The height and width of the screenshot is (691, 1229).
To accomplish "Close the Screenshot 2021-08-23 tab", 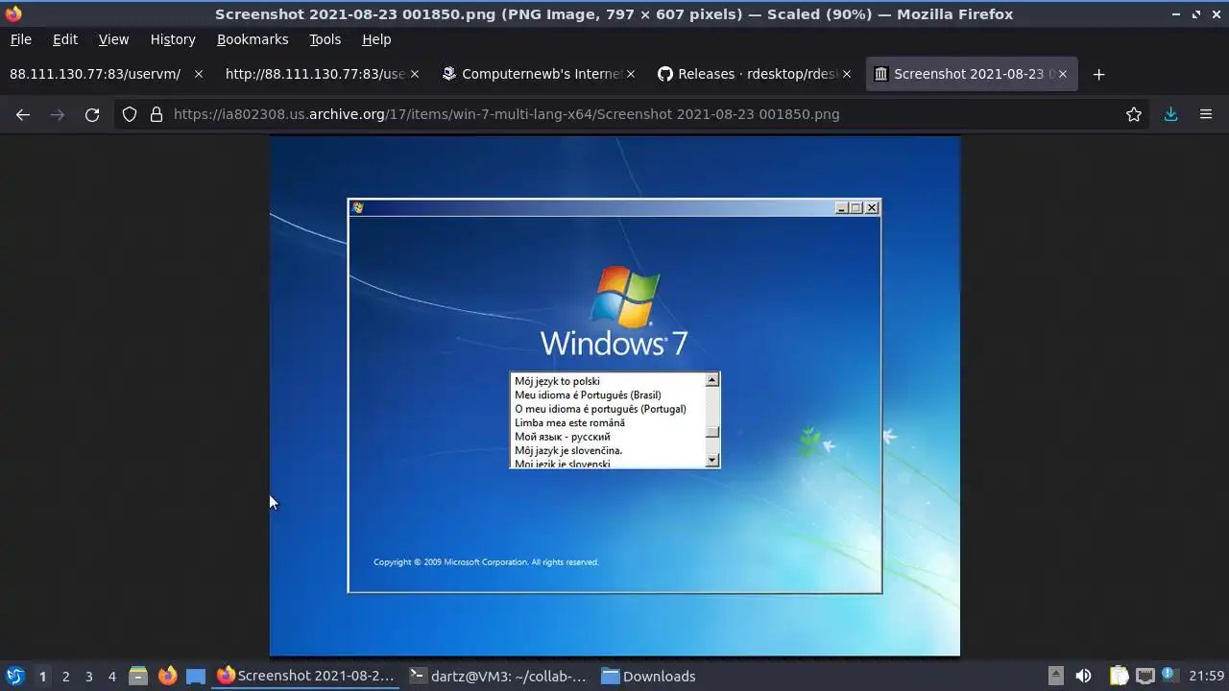I will pos(1063,74).
